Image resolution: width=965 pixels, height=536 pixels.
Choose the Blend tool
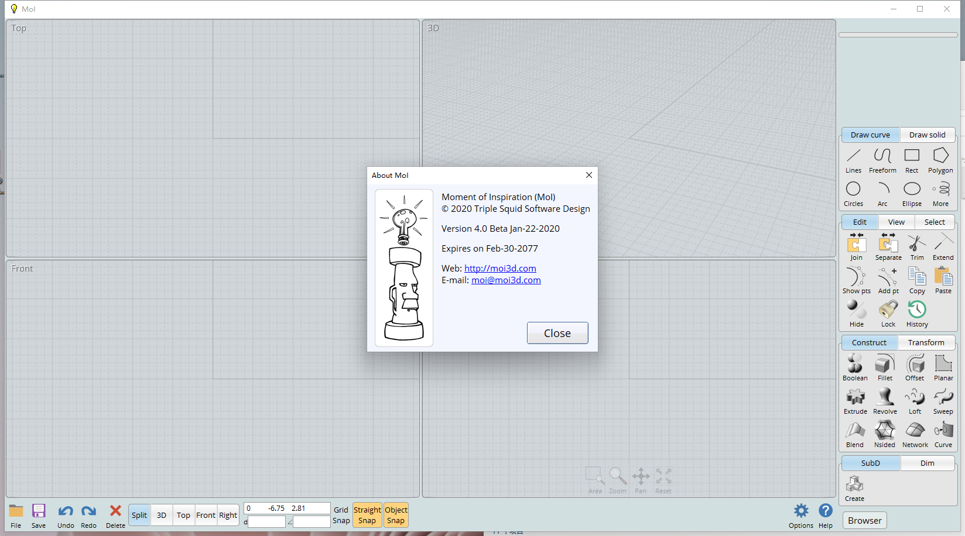click(855, 434)
